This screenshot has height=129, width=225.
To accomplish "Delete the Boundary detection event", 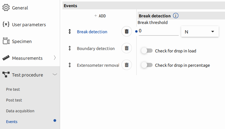I will click(x=126, y=48).
